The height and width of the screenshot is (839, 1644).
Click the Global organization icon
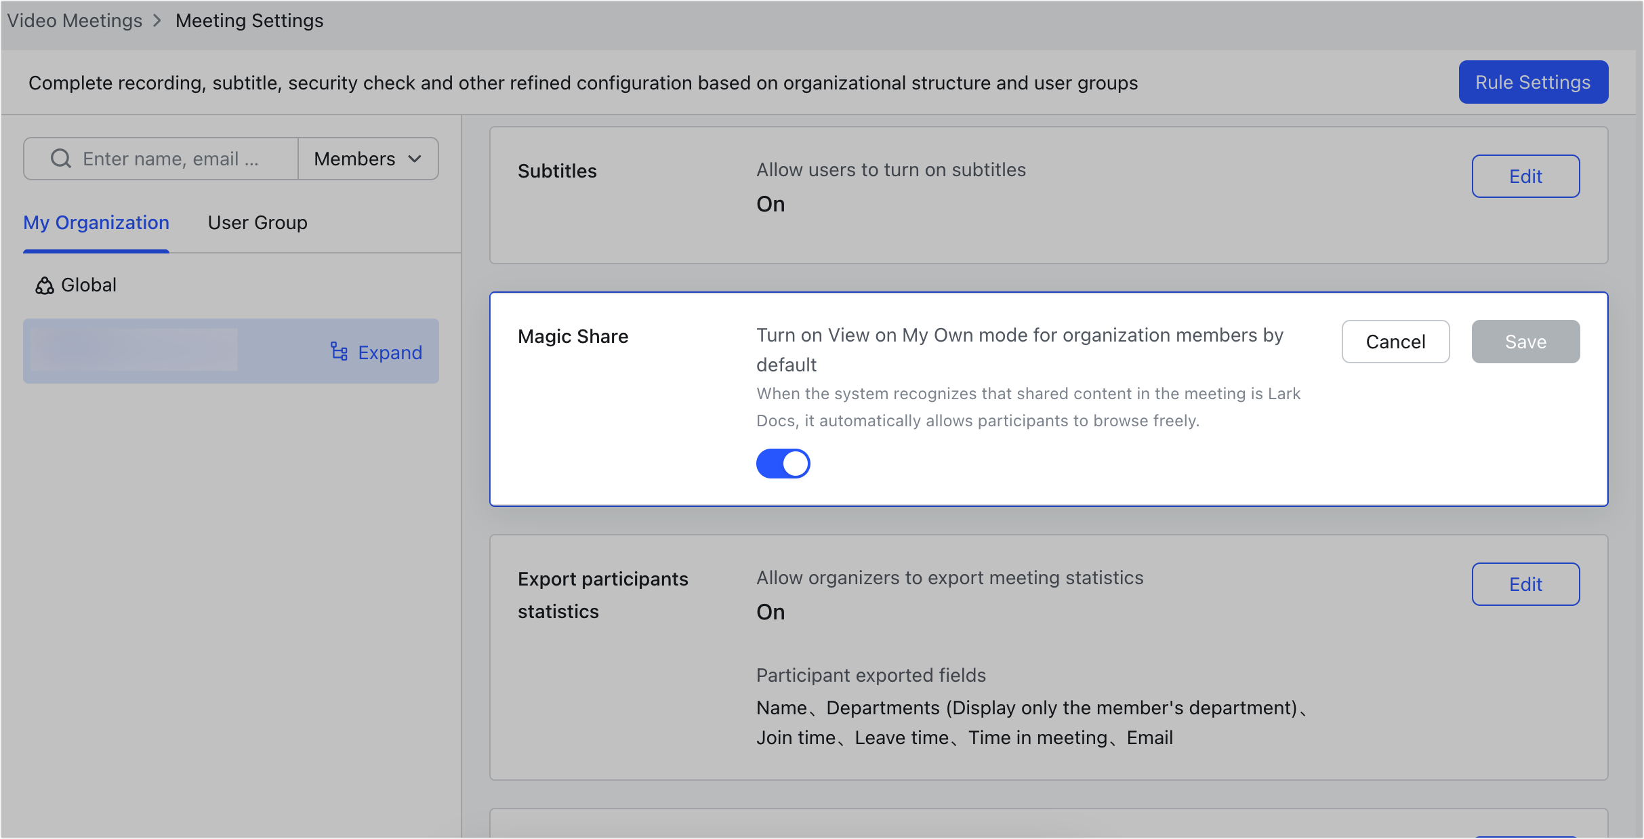(x=45, y=285)
